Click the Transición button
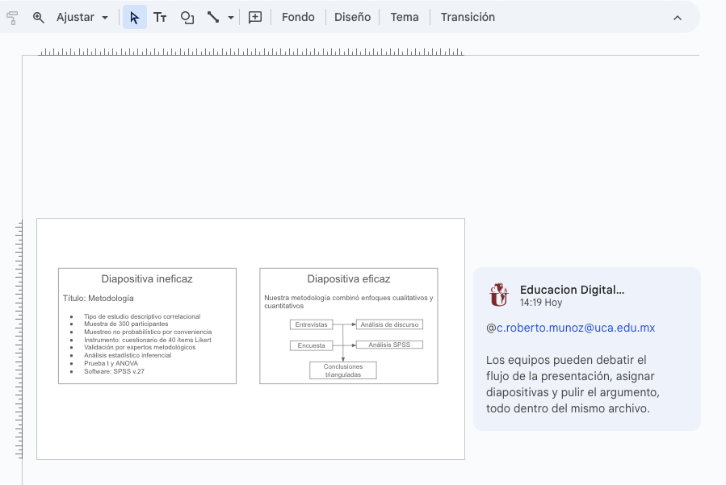Viewport: 726px width, 485px height. pyautogui.click(x=468, y=17)
